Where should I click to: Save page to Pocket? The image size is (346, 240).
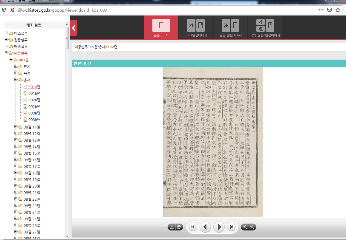click(330, 10)
